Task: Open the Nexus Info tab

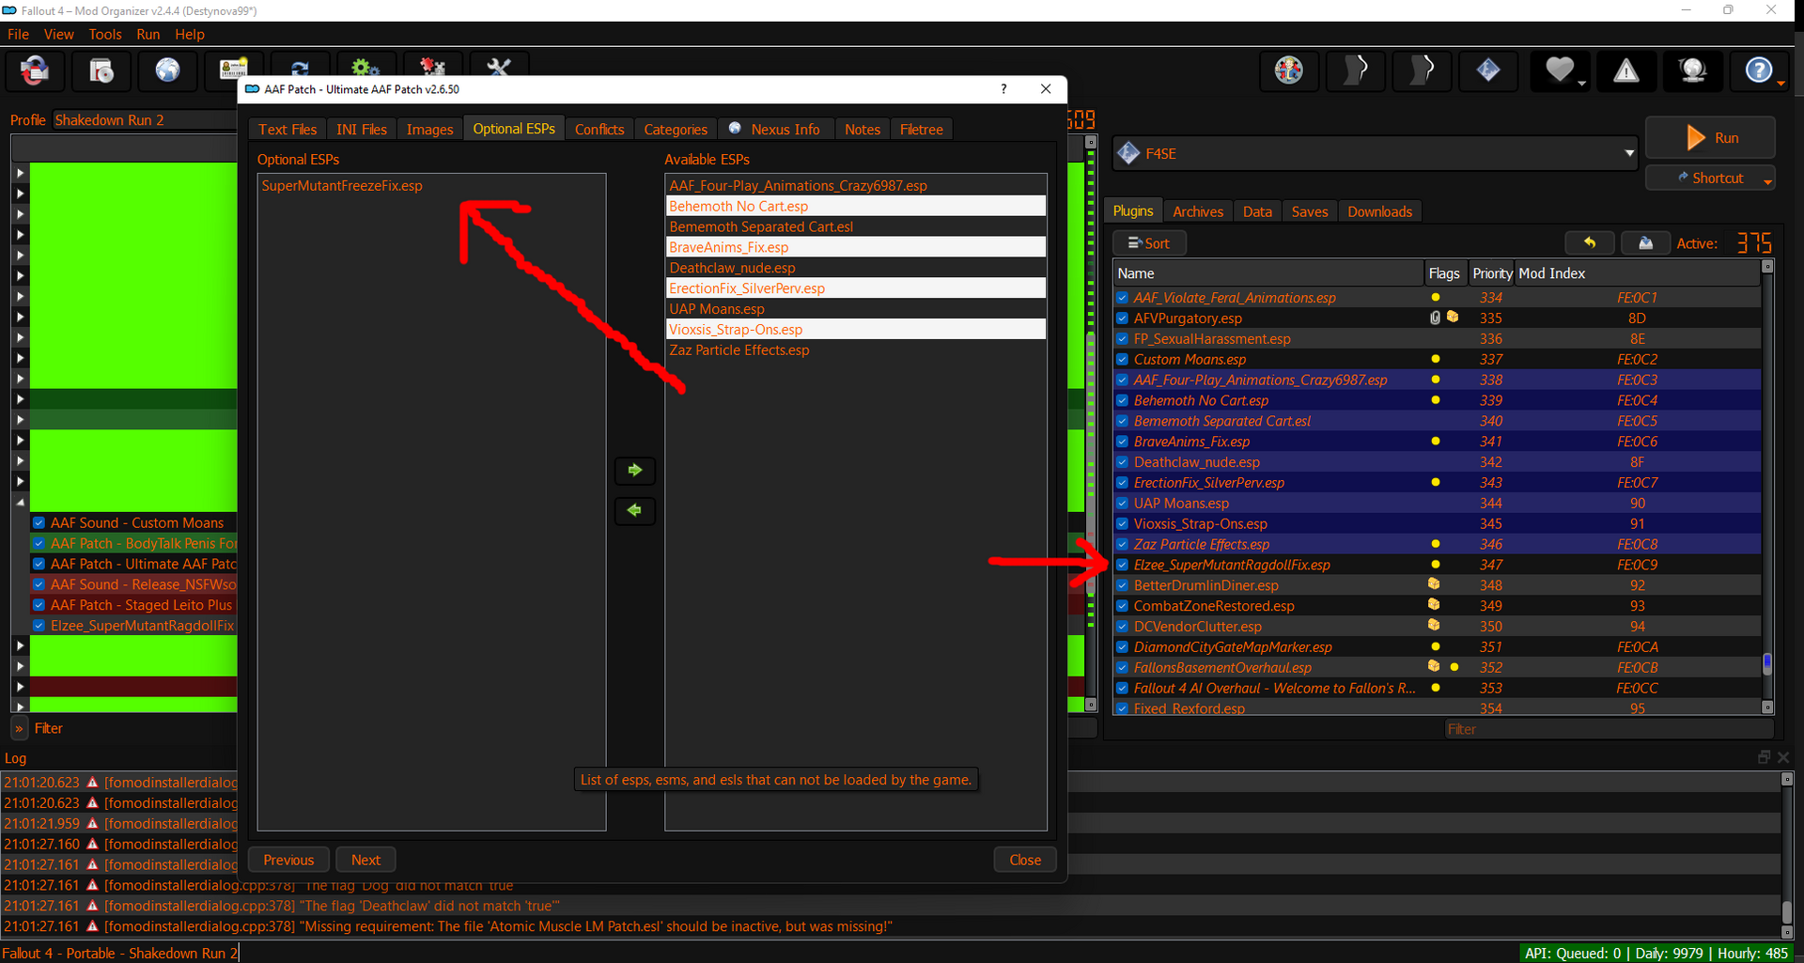Action: [x=776, y=130]
